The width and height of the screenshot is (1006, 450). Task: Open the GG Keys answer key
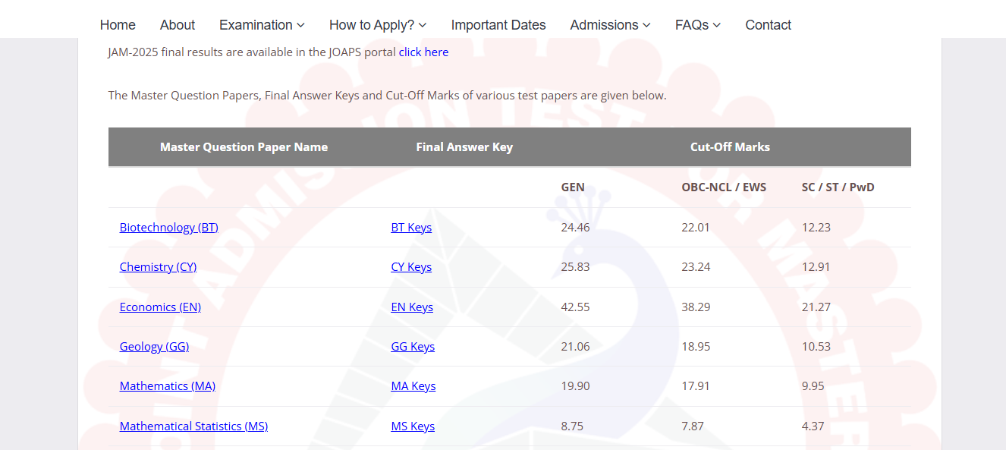click(x=413, y=346)
